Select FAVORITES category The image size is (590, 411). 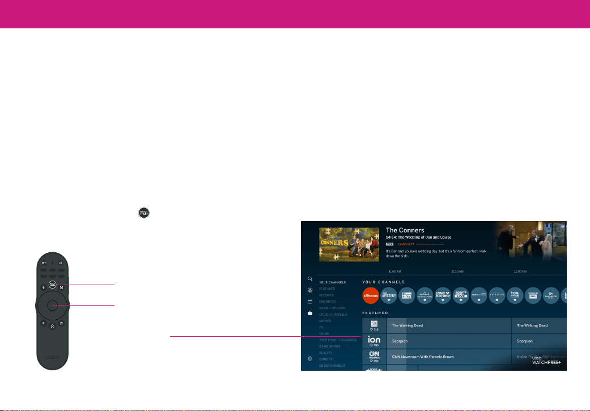pyautogui.click(x=328, y=302)
